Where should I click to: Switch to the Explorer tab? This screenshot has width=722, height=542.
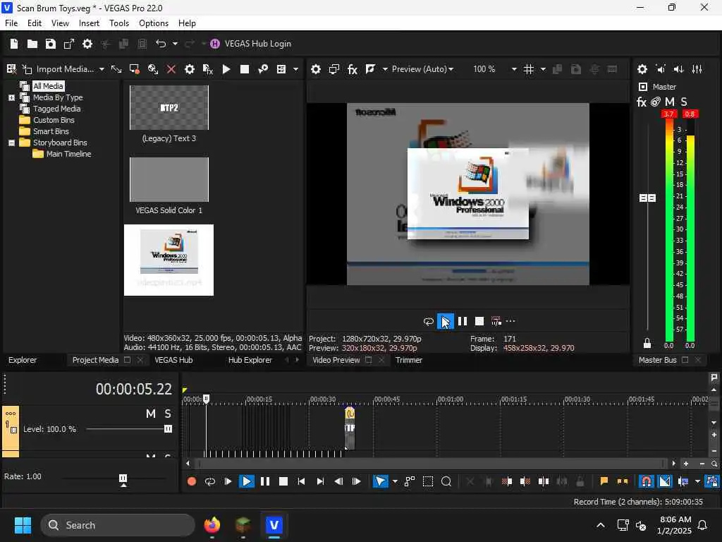[23, 360]
